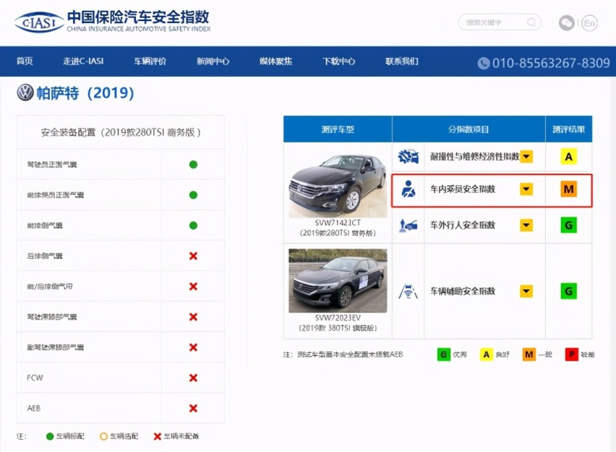Click the orange M rating badge in results
This screenshot has width=616, height=452.
(x=568, y=189)
